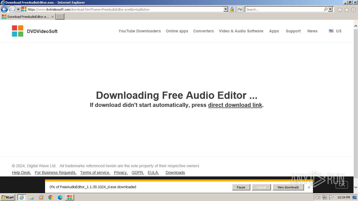This screenshot has height=201, width=358.
Task: Click DVDVideoSoft app taskbar icon
Action: tap(70, 197)
